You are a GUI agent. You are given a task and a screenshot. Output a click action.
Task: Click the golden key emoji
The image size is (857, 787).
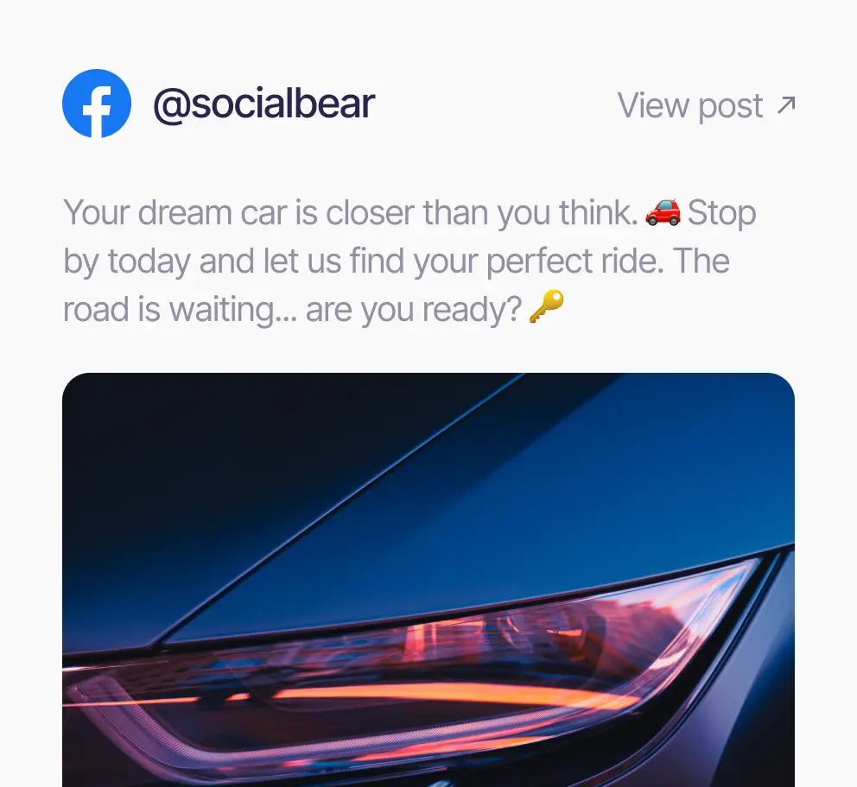coord(547,306)
